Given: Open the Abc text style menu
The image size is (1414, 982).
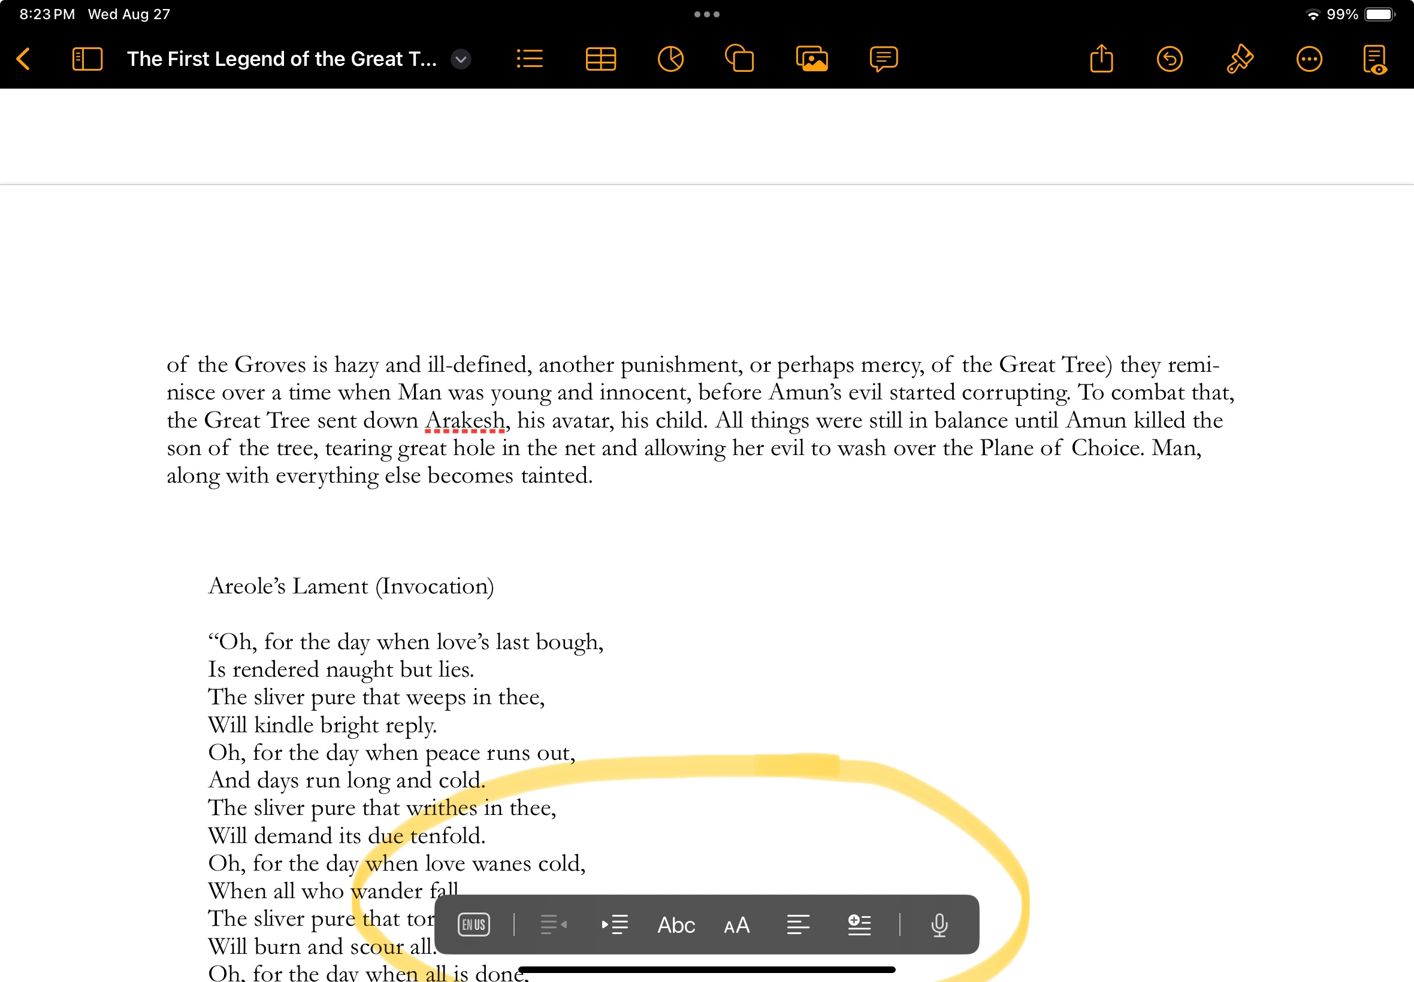Looking at the screenshot, I should 676,924.
